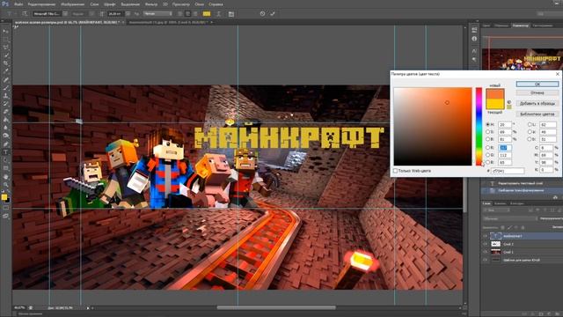Select the Zoom tool
Image resolution: width=563 pixels, height=317 pixels.
6,185
